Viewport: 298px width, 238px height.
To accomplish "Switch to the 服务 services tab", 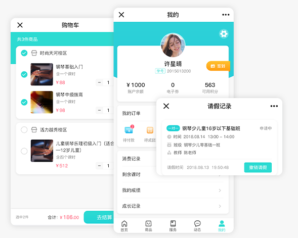I will coord(173,226).
